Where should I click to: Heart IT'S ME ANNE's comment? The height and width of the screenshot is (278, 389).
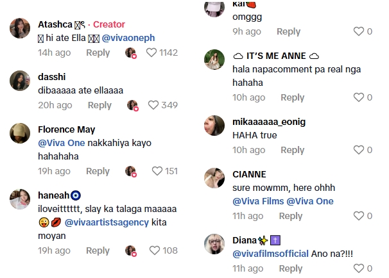coord(359,97)
